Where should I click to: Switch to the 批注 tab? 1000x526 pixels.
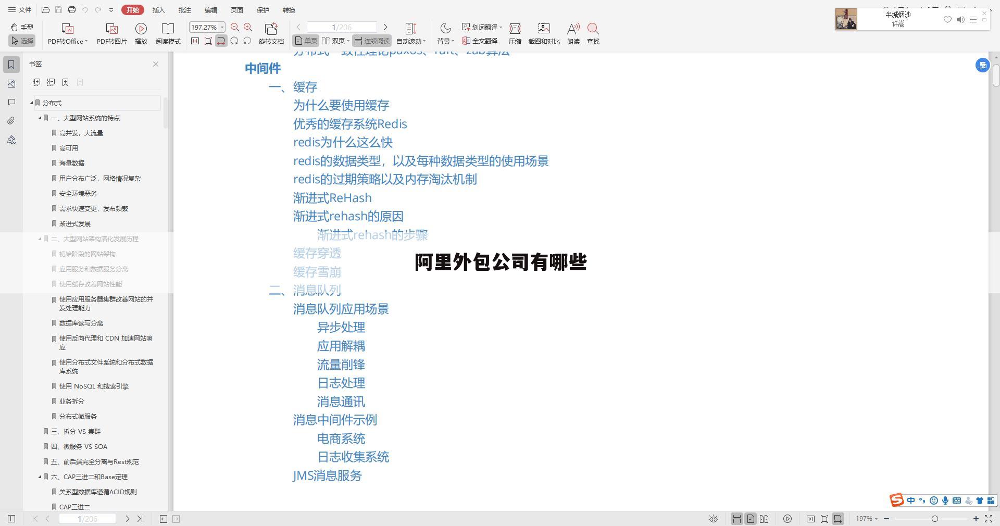(x=184, y=10)
